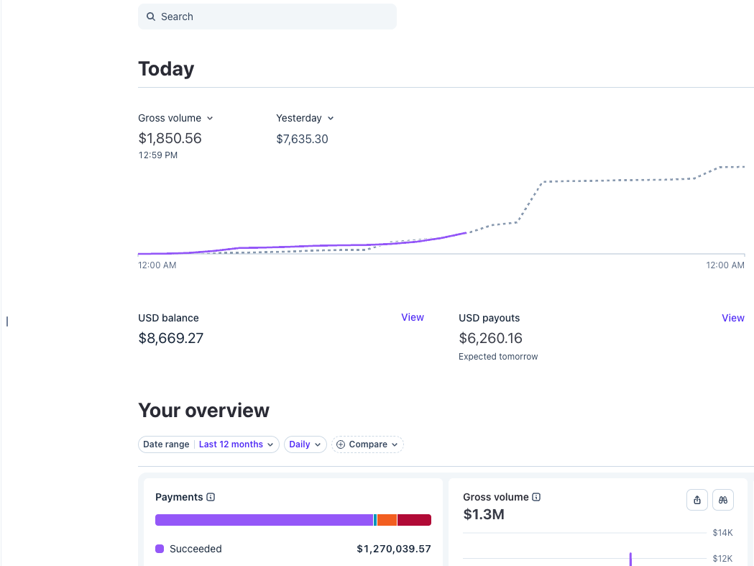Screen dimensions: 754x566
Task: Click the binoculars explore icon
Action: [723, 500]
